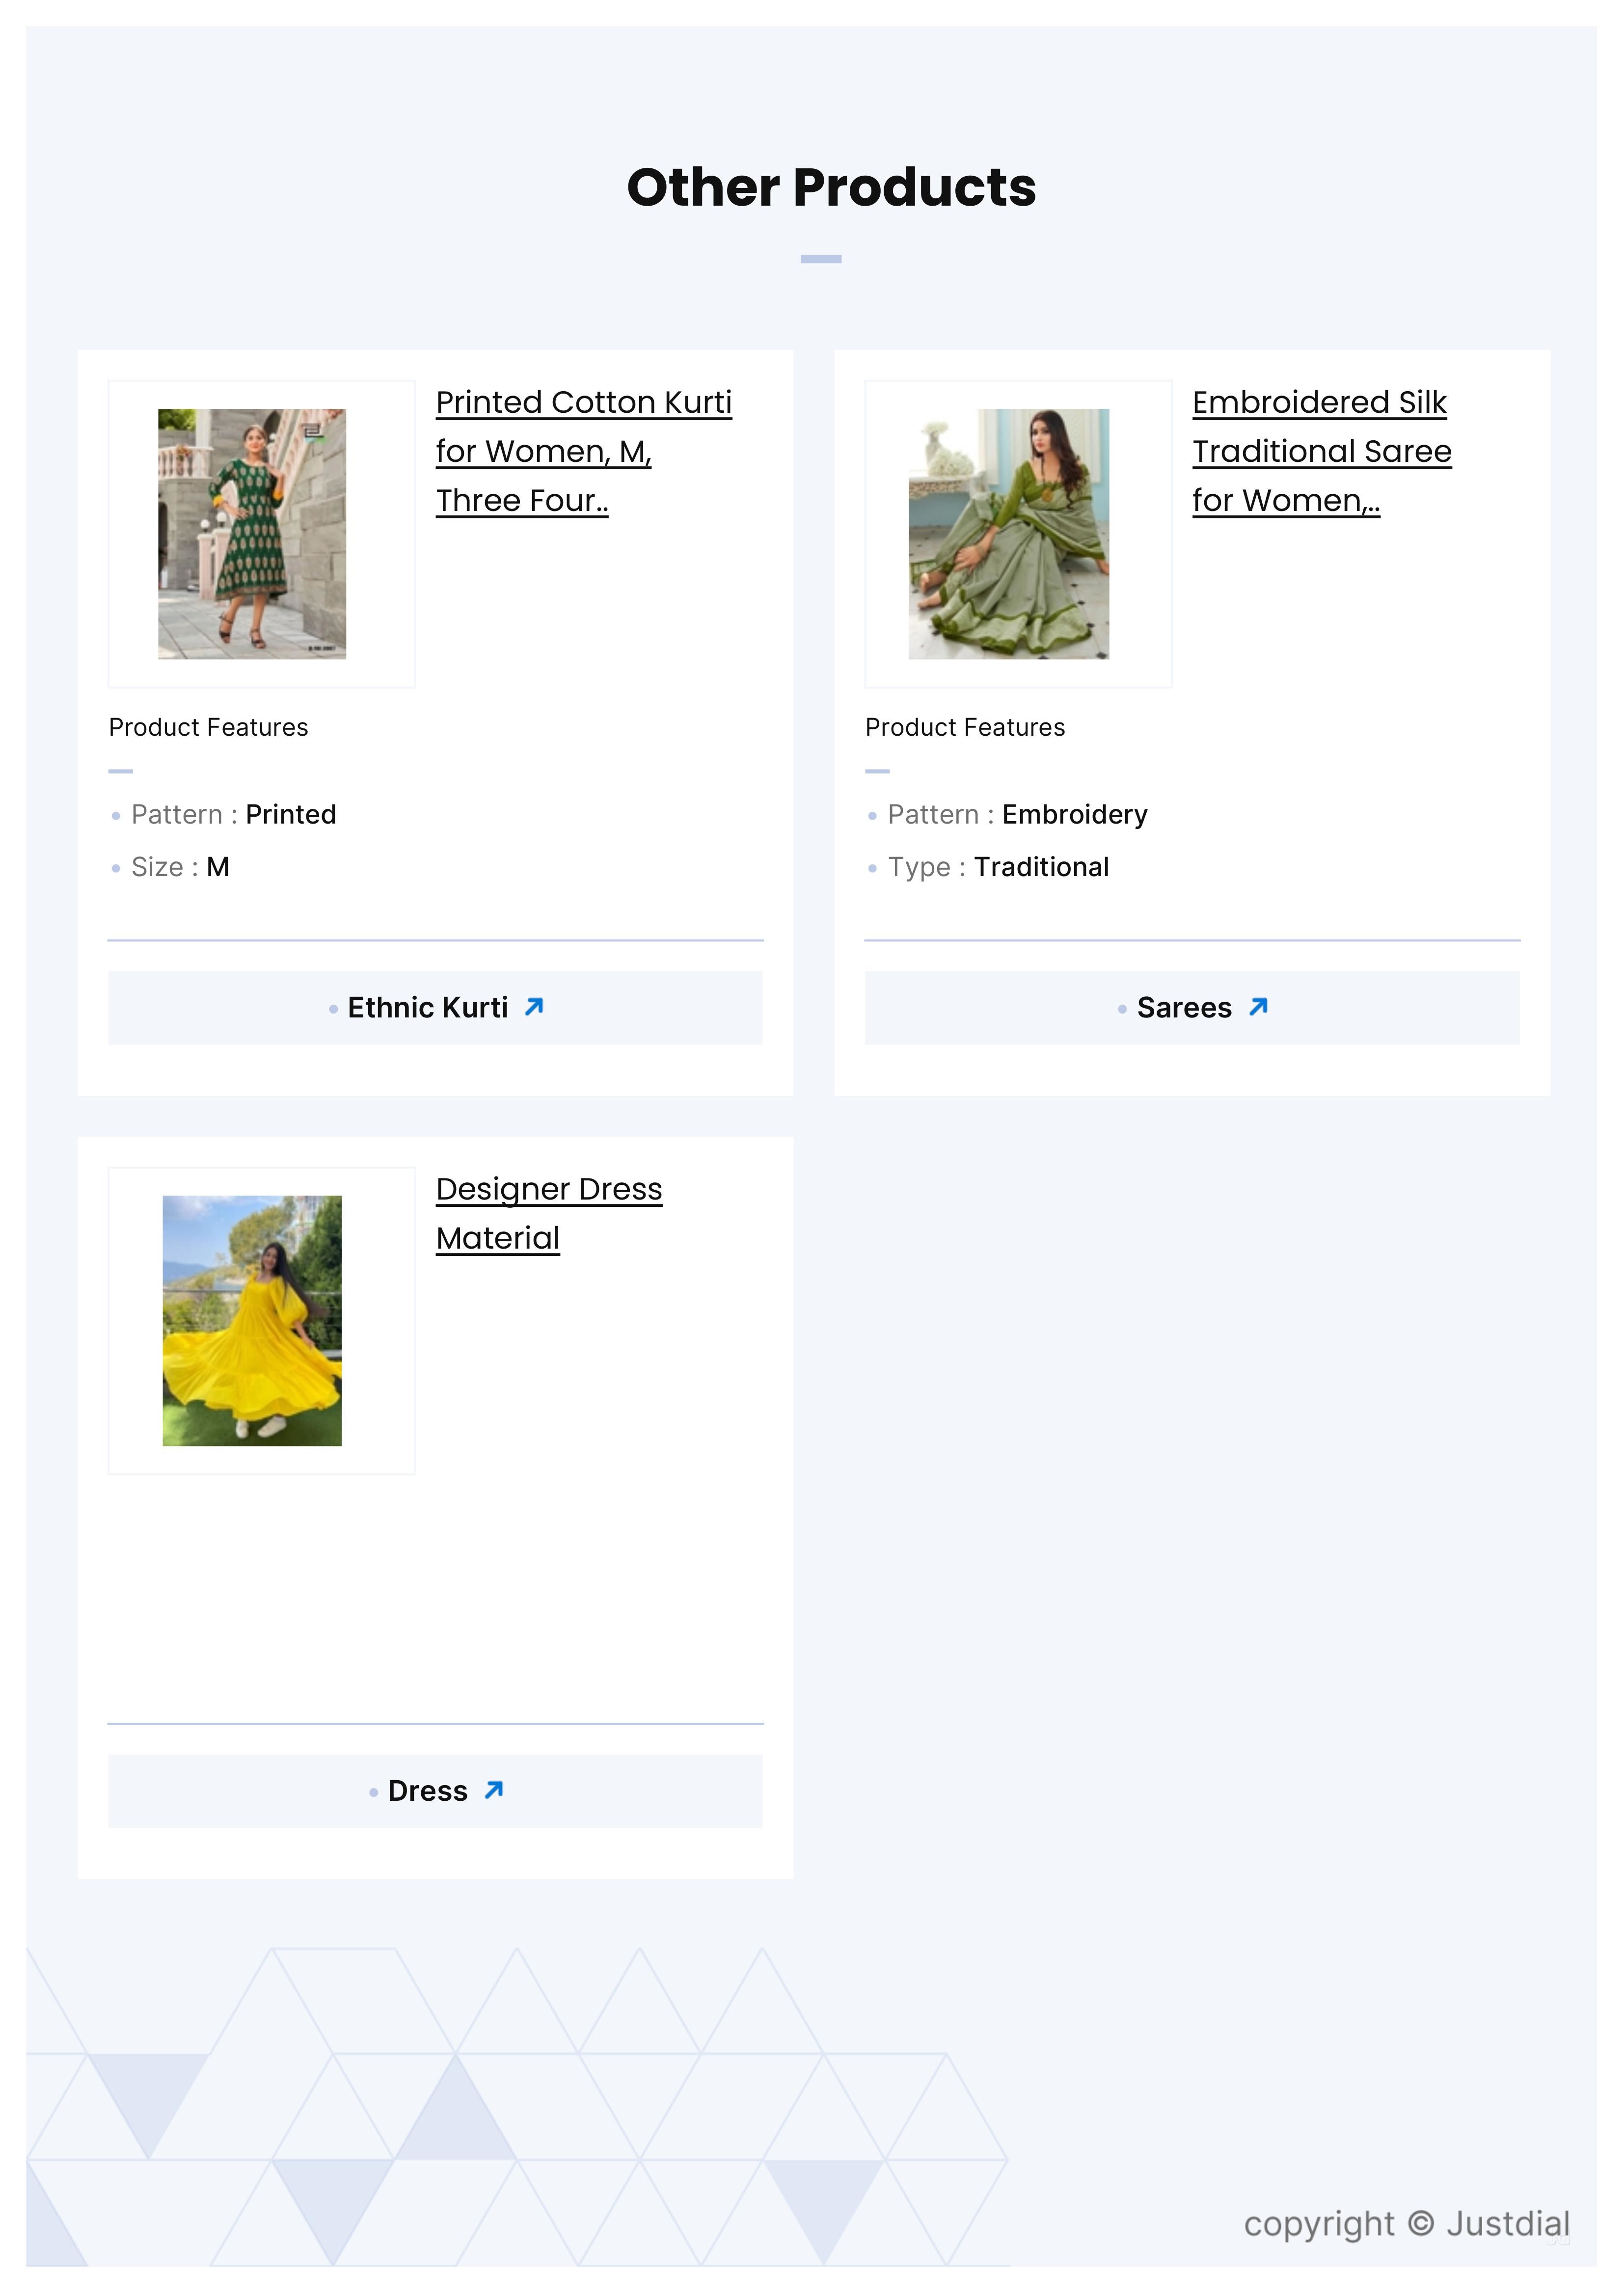This screenshot has height=2296, width=1624.
Task: Click Product Features label under kurti
Action: (208, 727)
